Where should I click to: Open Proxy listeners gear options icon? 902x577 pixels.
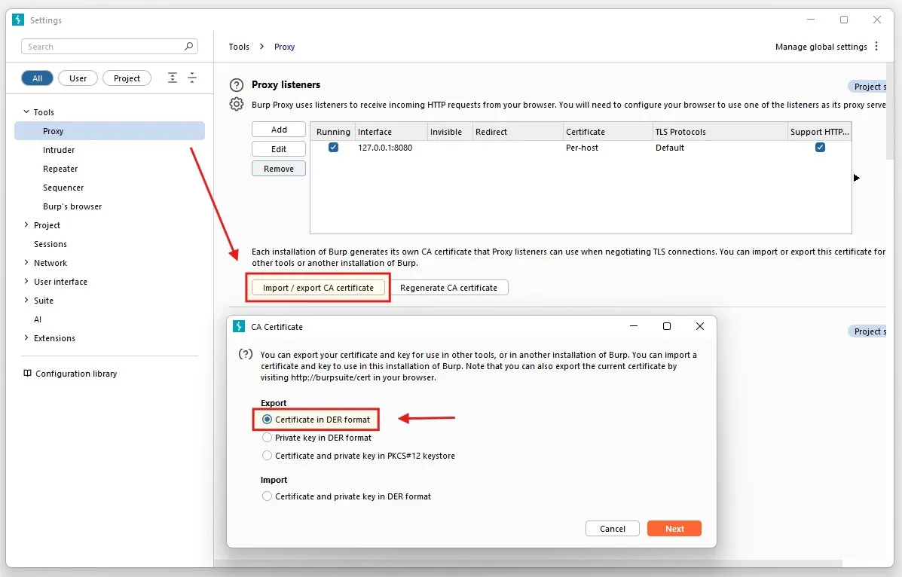click(x=237, y=104)
